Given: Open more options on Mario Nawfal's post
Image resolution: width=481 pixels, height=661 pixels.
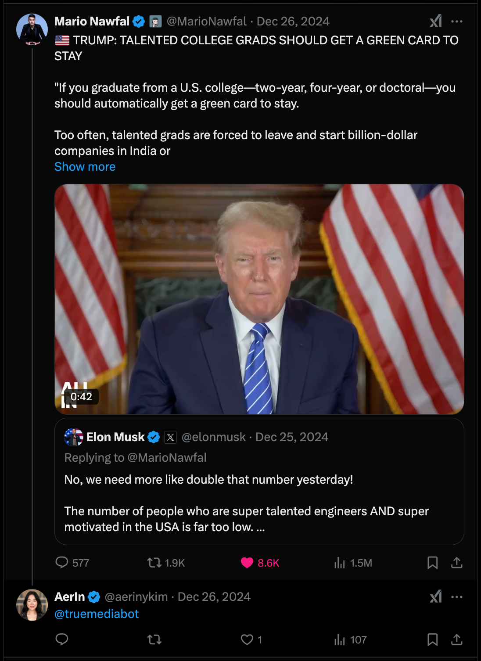Looking at the screenshot, I should (457, 21).
